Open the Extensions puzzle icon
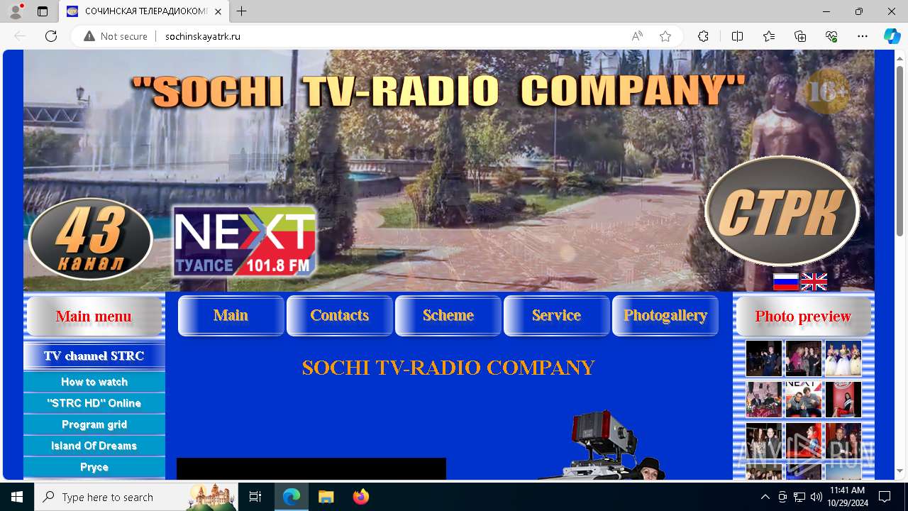Viewport: 908px width, 511px height. coord(703,36)
